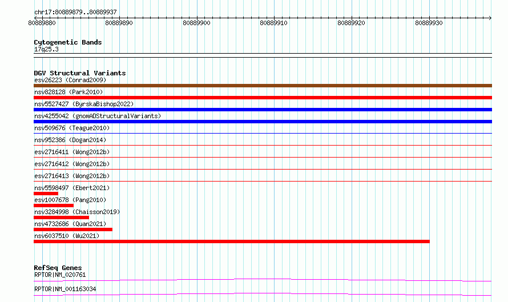Click the RPTOR|NM_001163034 transcript label
508x302 pixels.
tap(65, 289)
